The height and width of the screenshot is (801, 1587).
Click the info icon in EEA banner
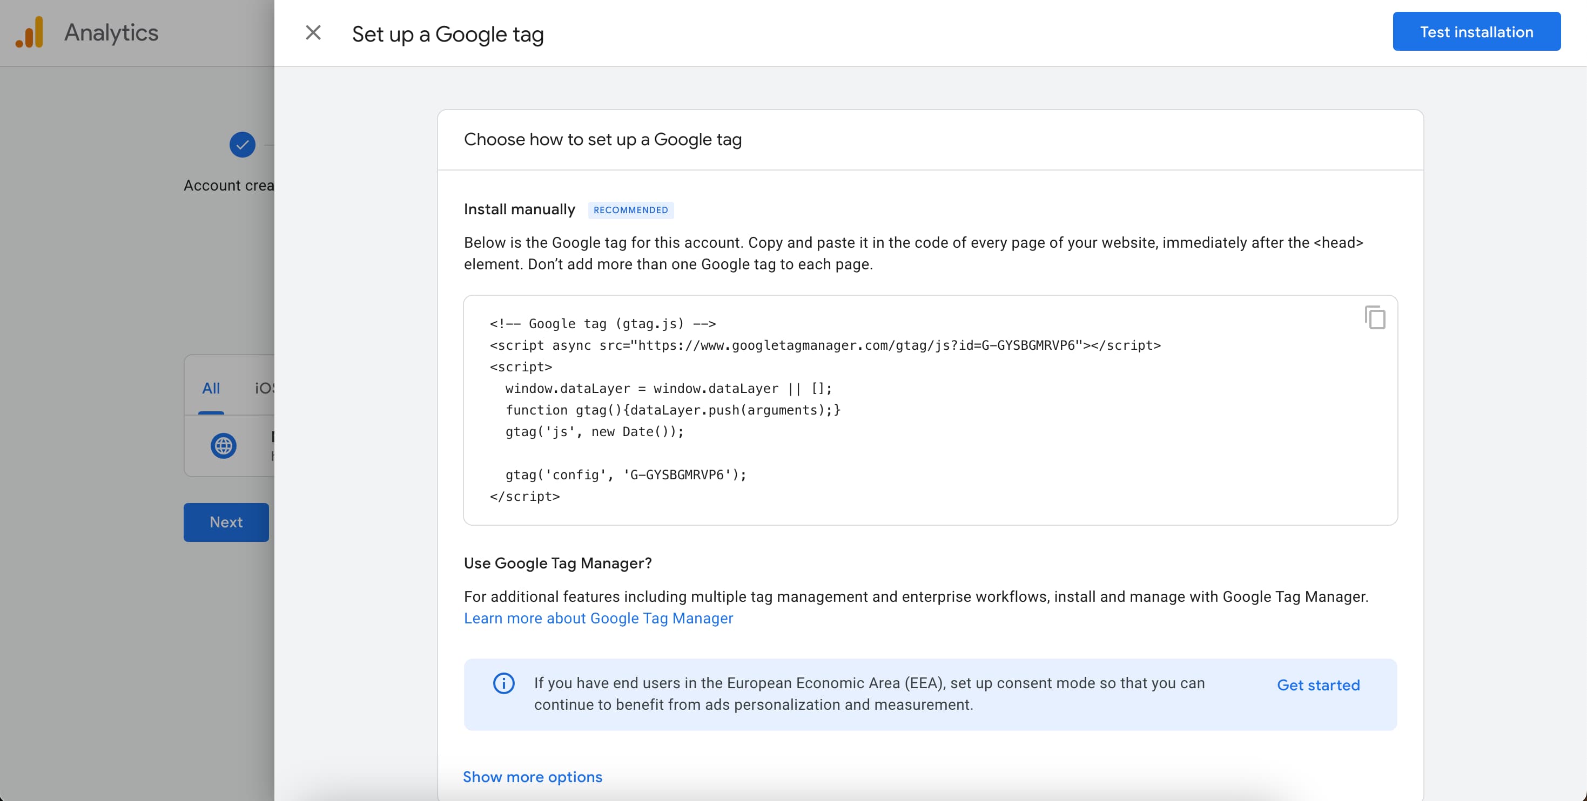[x=503, y=683]
